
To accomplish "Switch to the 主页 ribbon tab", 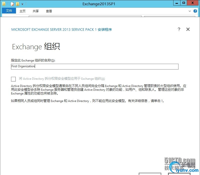I will coord(22,11).
